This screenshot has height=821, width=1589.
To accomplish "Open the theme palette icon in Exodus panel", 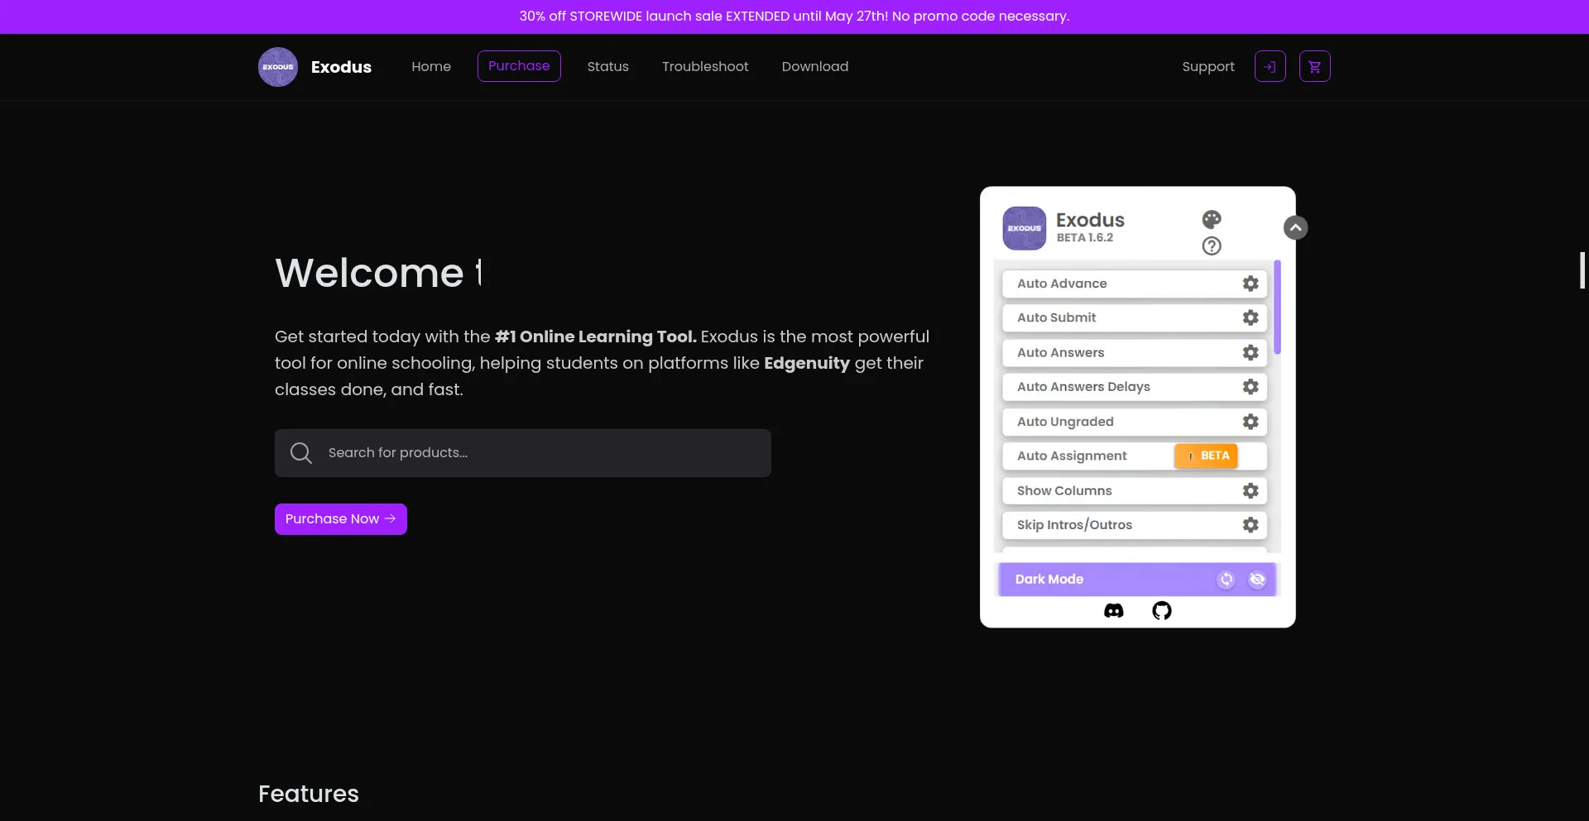I will 1212,219.
